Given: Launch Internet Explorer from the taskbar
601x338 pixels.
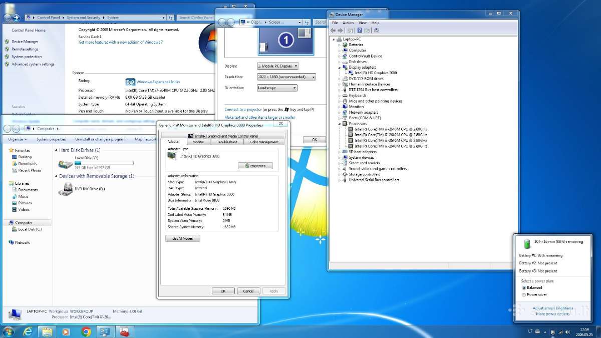Looking at the screenshot, I should (28, 331).
